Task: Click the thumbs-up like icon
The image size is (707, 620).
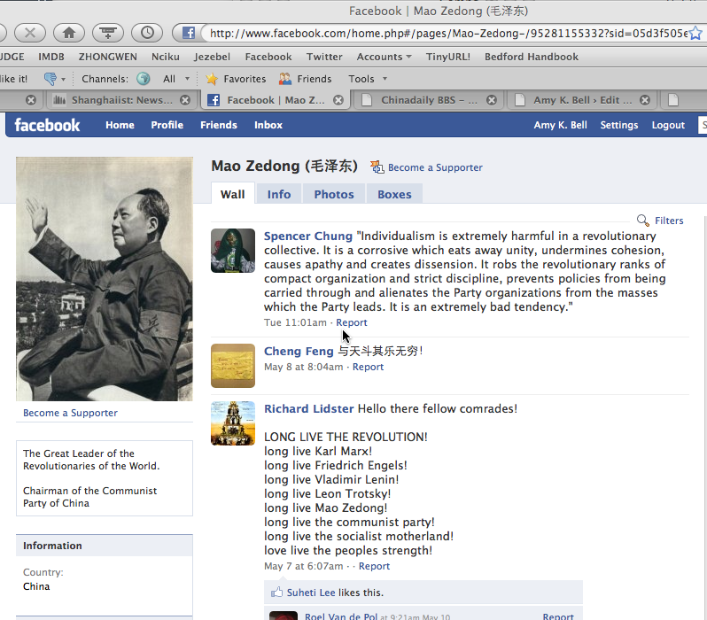Action: click(276, 592)
